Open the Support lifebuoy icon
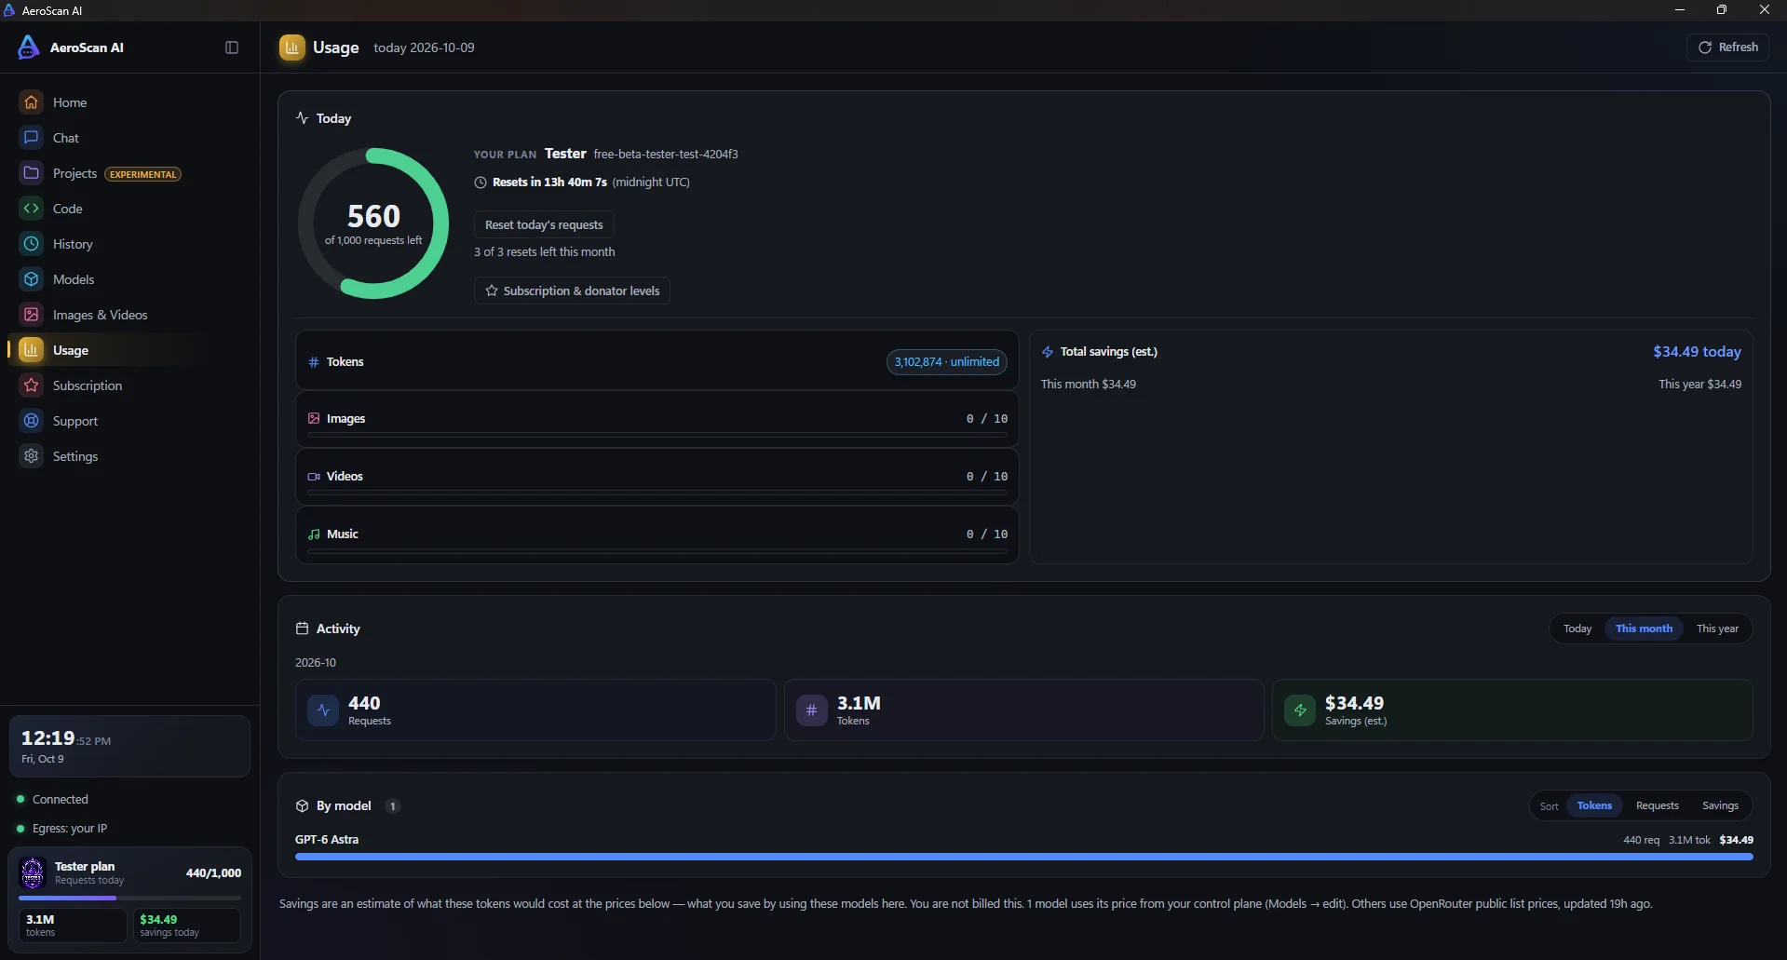The width and height of the screenshot is (1787, 960). click(x=32, y=421)
